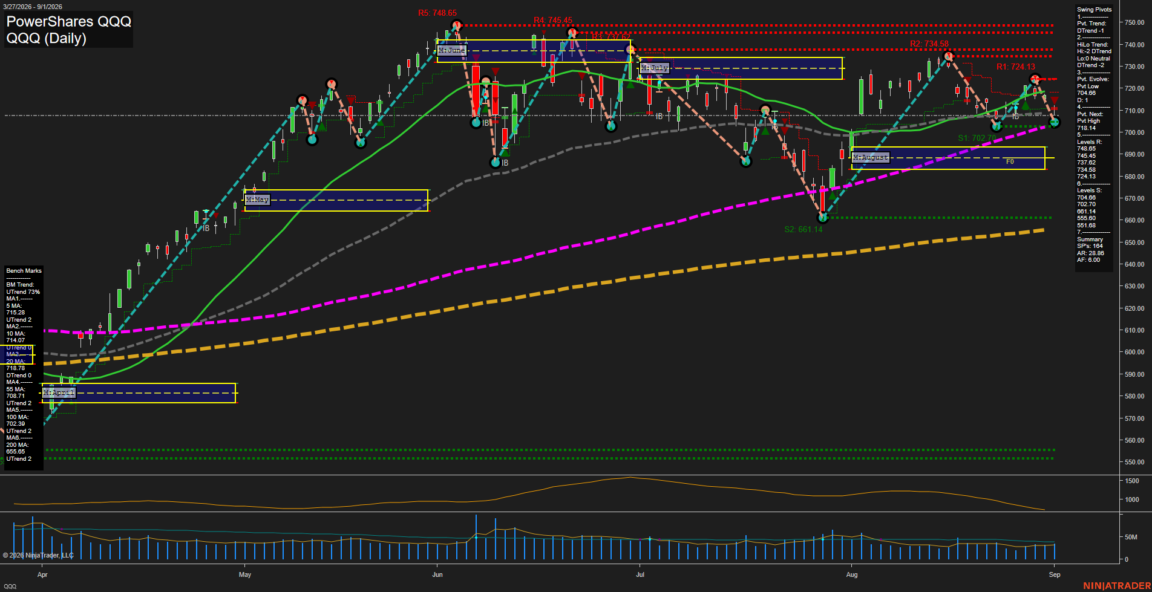Viewport: 1152px width, 592px height.
Task: Select the swing high pivot marker at R1
Action: [1035, 79]
